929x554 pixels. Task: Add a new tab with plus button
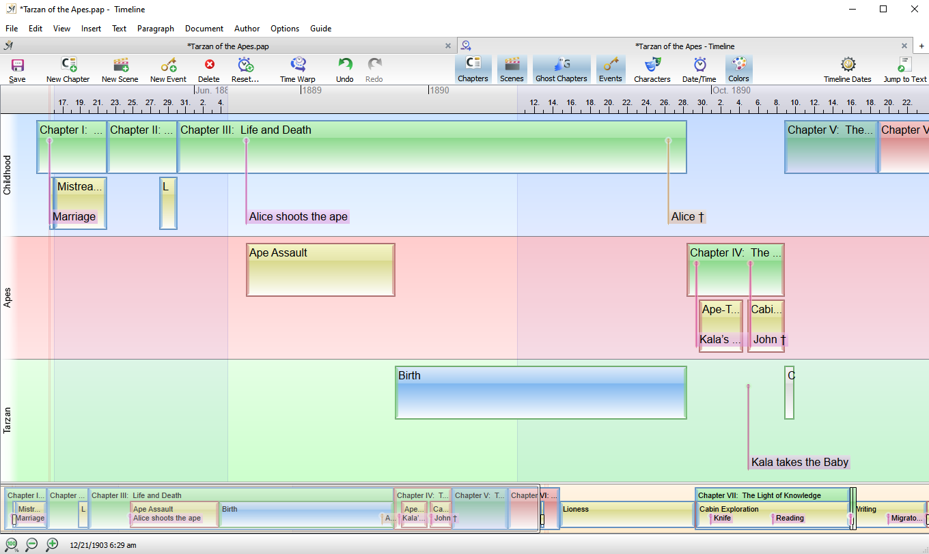921,46
